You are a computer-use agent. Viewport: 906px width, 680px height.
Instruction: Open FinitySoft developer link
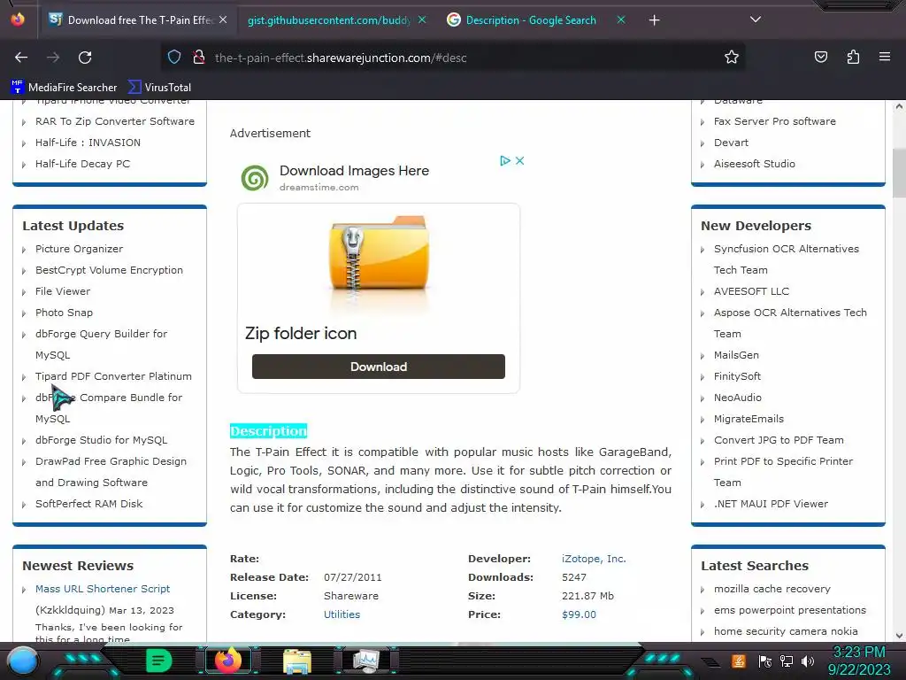[737, 376]
